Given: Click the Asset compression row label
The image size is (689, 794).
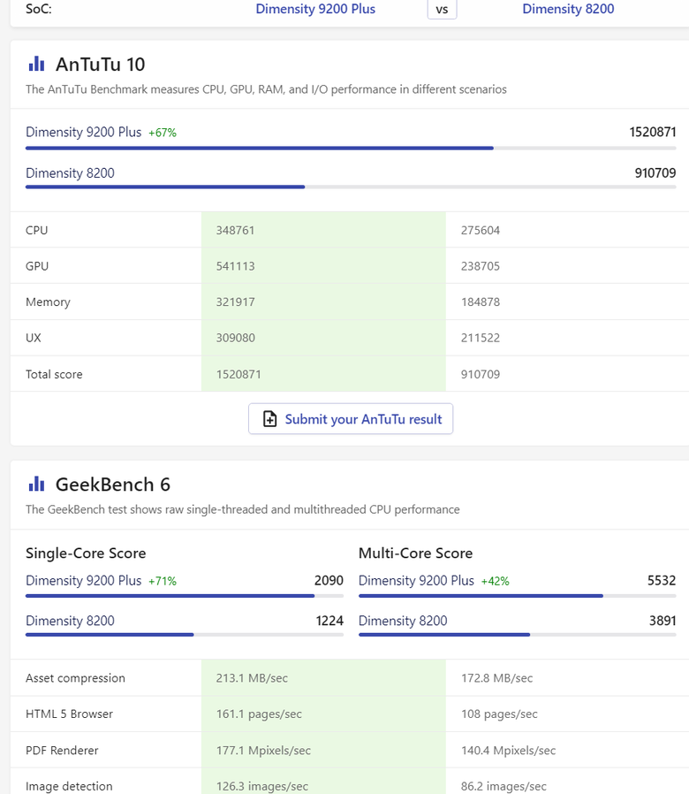Looking at the screenshot, I should pos(75,678).
